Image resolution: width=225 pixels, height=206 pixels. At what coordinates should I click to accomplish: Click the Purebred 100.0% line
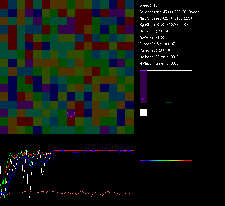coord(155,50)
